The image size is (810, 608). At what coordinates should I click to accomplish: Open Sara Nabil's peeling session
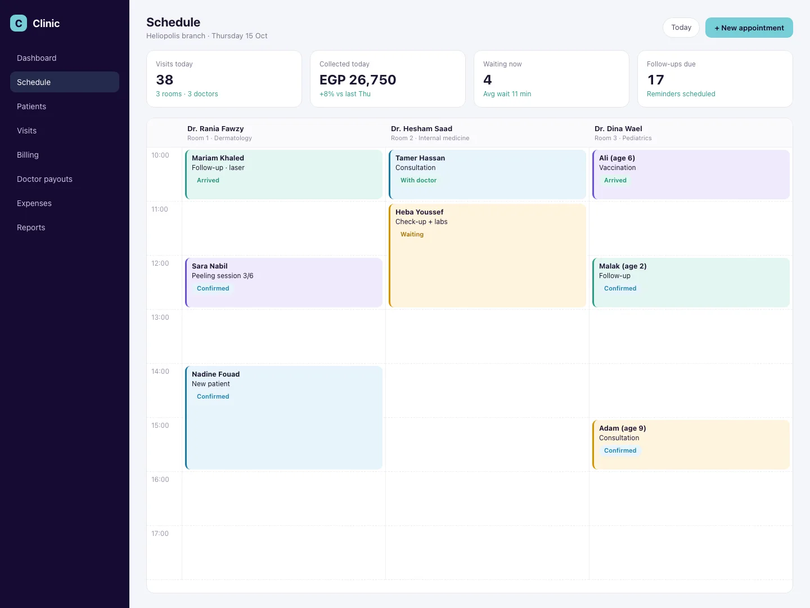click(283, 283)
